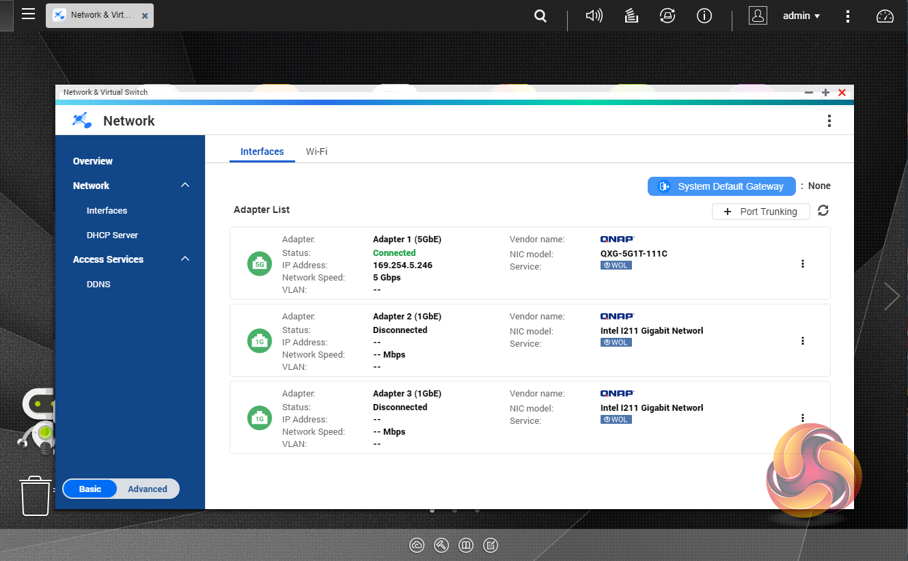Switch to Advanced mode
The height and width of the screenshot is (561, 908).
(x=148, y=489)
